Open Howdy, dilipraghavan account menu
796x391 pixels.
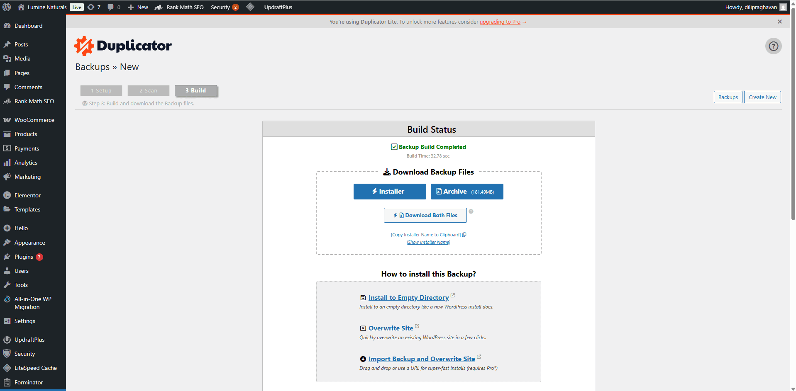tap(755, 7)
